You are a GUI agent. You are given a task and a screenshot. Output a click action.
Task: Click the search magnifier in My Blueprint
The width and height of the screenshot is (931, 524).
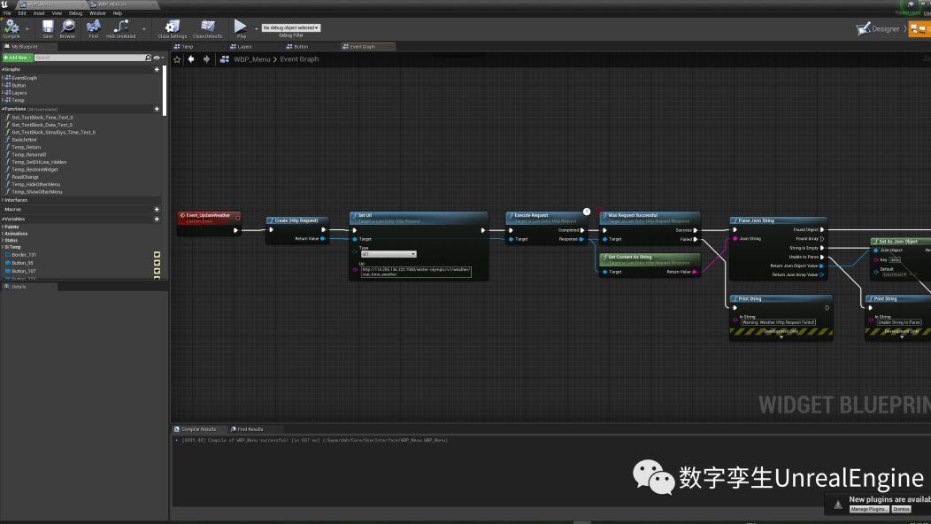pos(148,58)
